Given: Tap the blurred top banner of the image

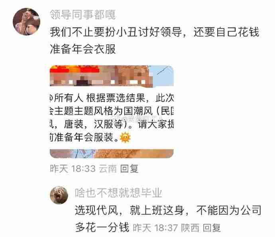Looking at the screenshot, I should 112,76.
